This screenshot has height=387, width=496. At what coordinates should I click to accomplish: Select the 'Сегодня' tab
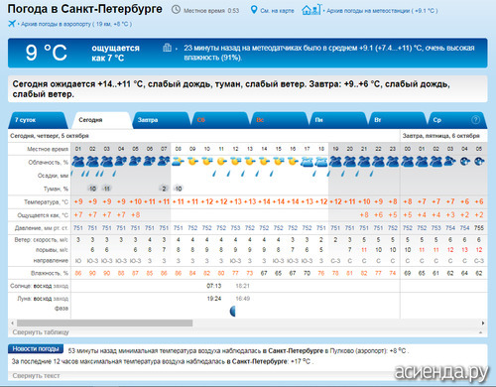point(102,120)
